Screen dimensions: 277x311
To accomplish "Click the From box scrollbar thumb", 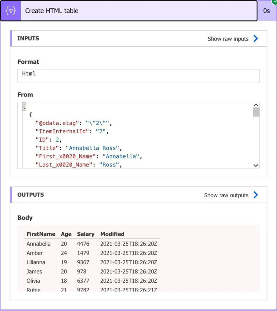I will coord(256,112).
